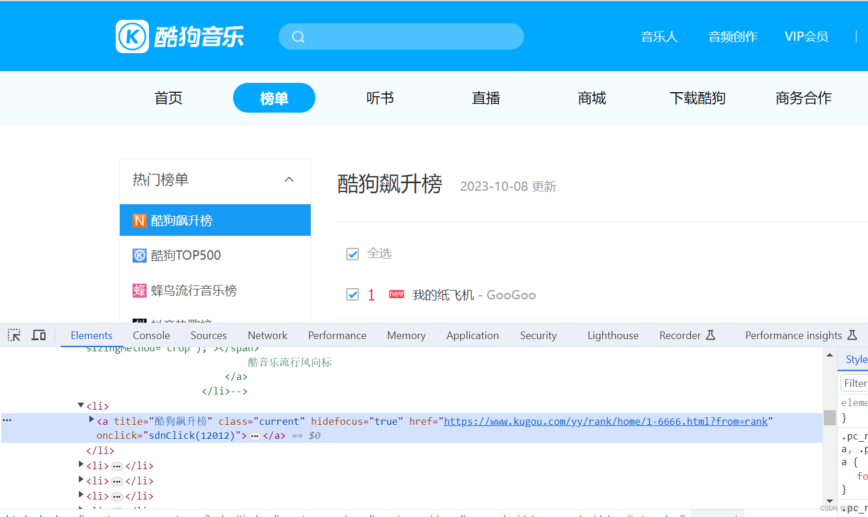This screenshot has height=517, width=868.
Task: Click the kugou.com rank href link in DevTools
Action: [x=606, y=421]
